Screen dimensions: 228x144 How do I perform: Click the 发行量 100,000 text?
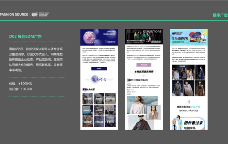[x=20, y=89]
